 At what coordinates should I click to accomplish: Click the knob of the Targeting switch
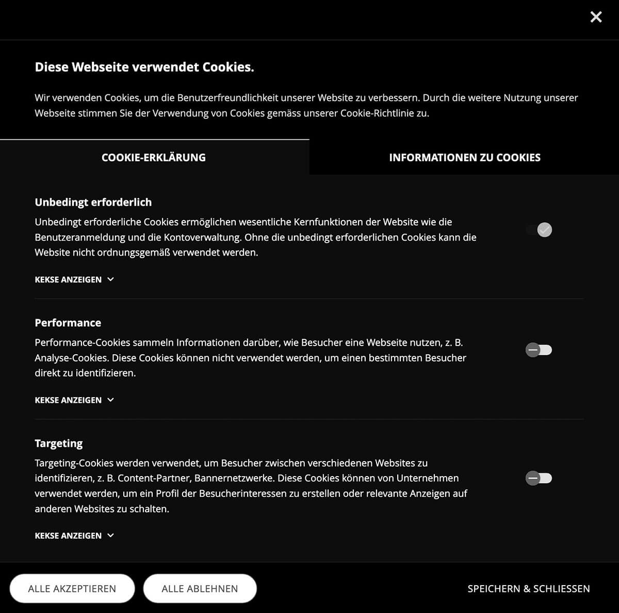[x=532, y=478]
